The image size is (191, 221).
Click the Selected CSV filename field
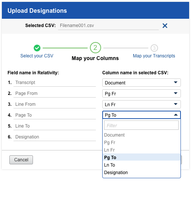tap(108, 26)
